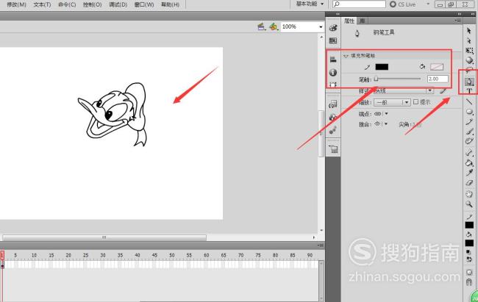Open the Project panel icon

pyautogui.click(x=333, y=149)
